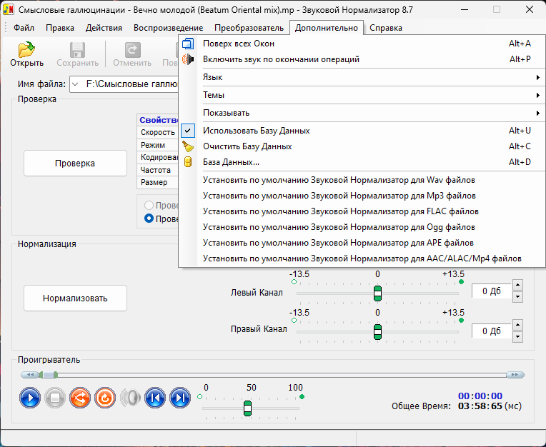Click the Левый Канал slider handle

(x=377, y=293)
